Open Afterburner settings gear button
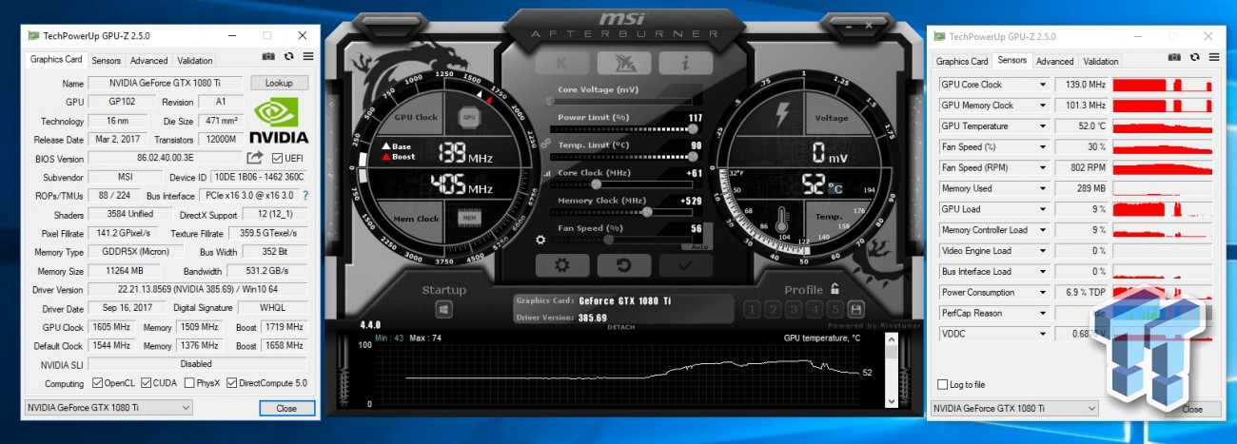 pyautogui.click(x=561, y=265)
